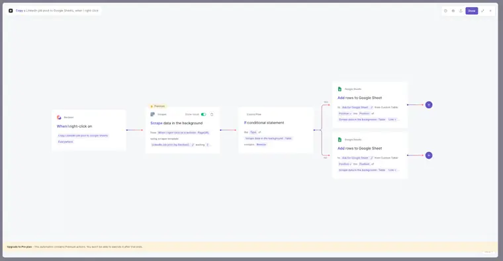Click the Google Sheets icon in the top add-rows card

[340, 89]
